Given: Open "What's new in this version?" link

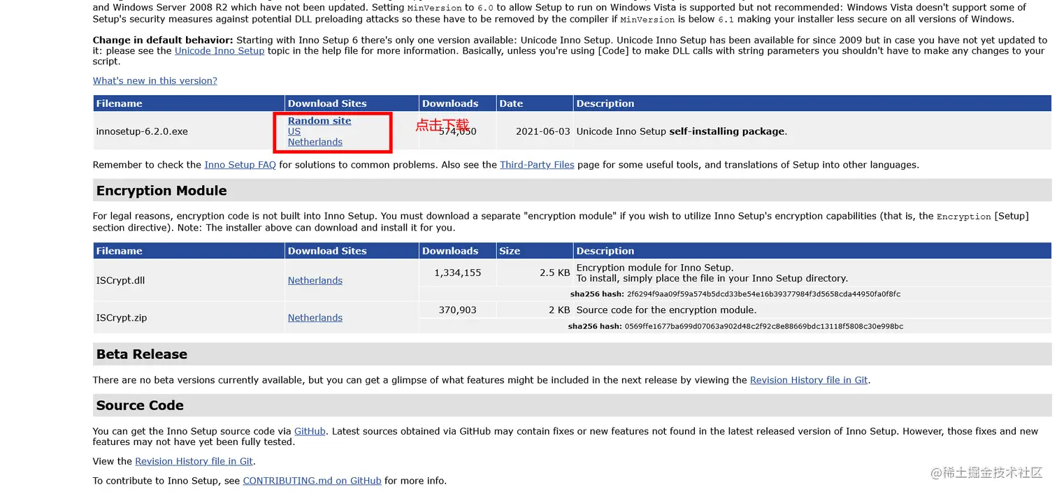Looking at the screenshot, I should tap(155, 81).
